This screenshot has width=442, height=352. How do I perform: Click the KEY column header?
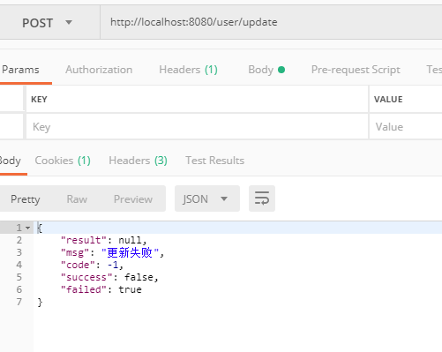tap(39, 100)
